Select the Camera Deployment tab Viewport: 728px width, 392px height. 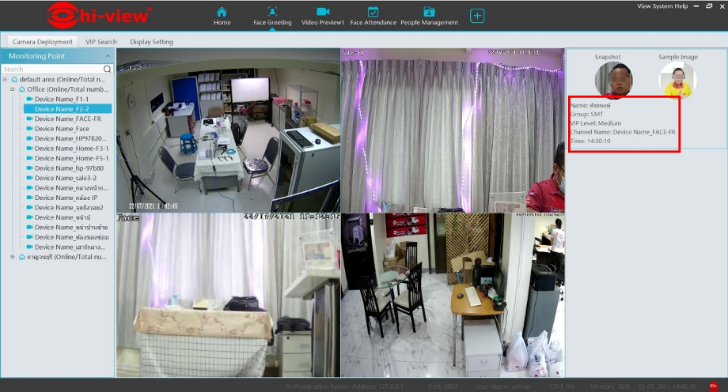coord(43,42)
